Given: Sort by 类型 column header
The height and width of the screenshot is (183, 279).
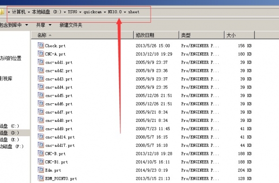Looking at the screenshot, I should click(x=201, y=35).
